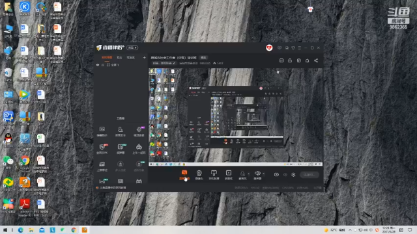
Task: Toggle visibility eye of the fullscreen source
Action: click(x=98, y=65)
